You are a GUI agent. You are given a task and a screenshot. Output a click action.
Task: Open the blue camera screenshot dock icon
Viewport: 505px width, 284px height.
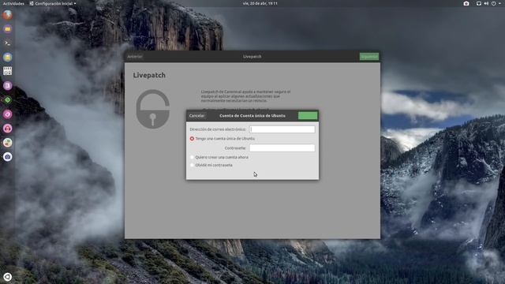point(7,157)
